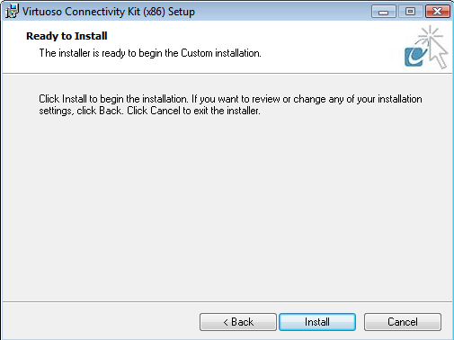Start installation with the Install button
454x340 pixels.
[x=317, y=322]
